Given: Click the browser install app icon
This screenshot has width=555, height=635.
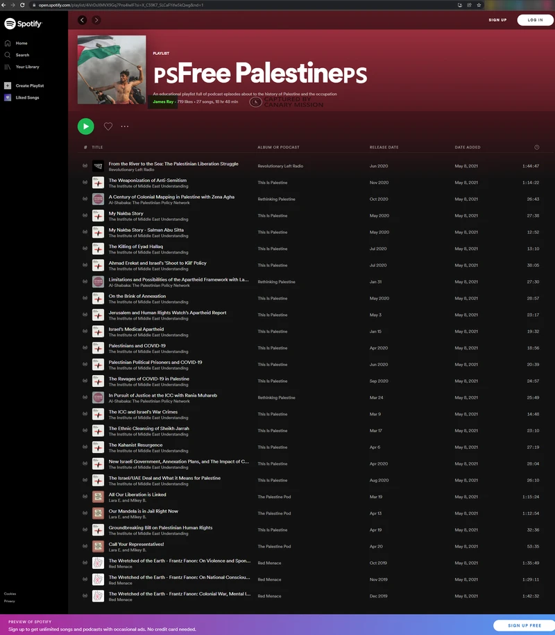Looking at the screenshot, I should pos(459,6).
